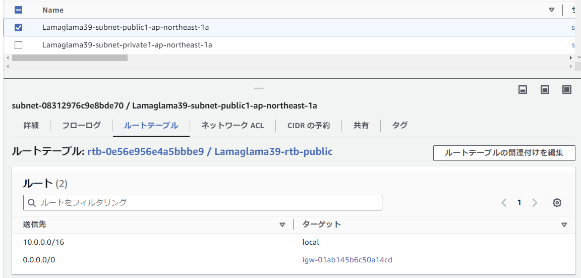The image size is (581, 278).
Task: Sort routes by ターゲット column arrow
Action: tap(564, 225)
